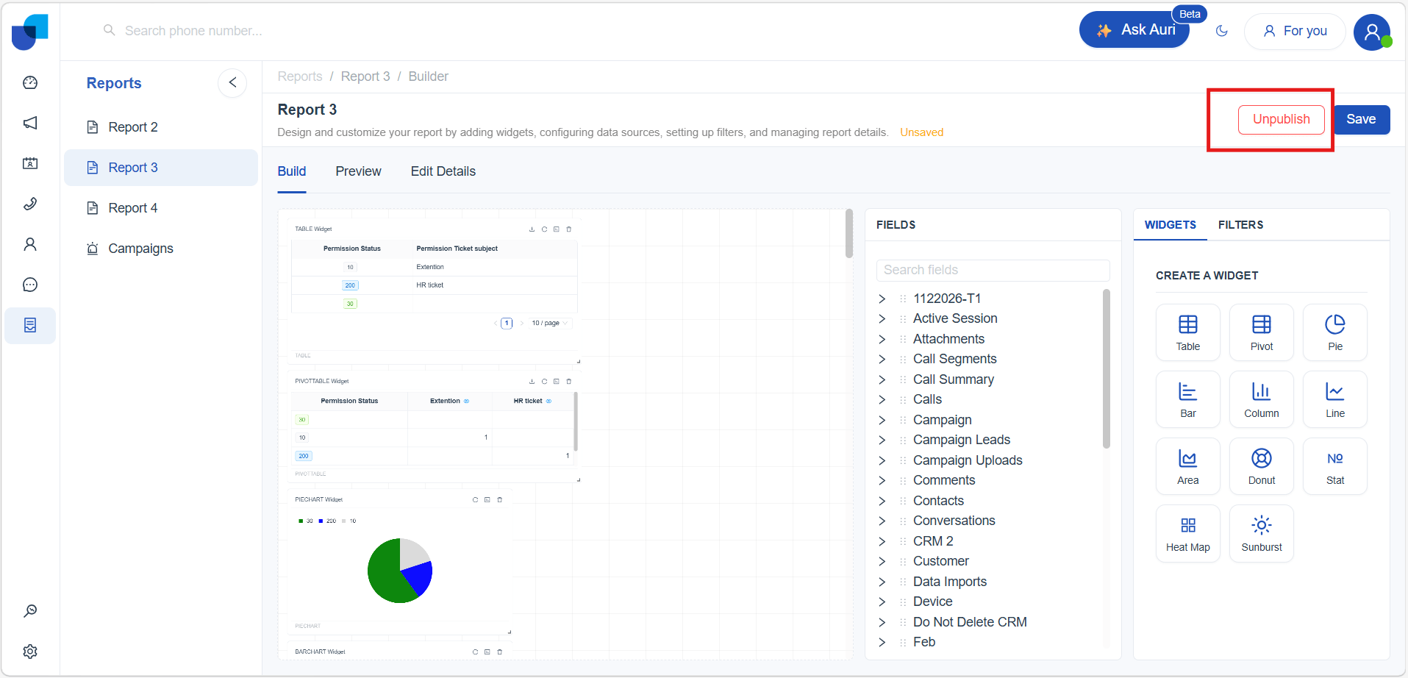Create a Sunburst widget
Image resolution: width=1408 pixels, height=678 pixels.
click(x=1261, y=533)
